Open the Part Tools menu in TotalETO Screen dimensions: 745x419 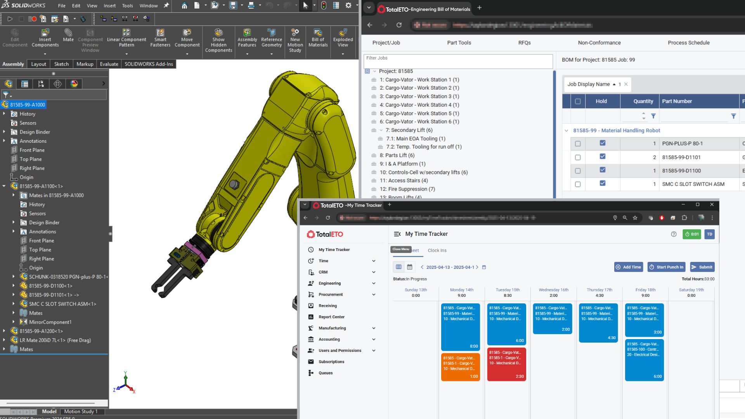(x=459, y=43)
